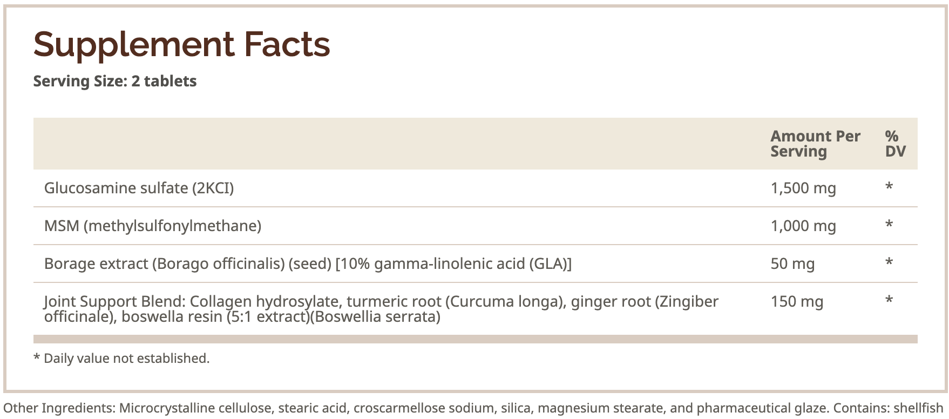Click the asterisk in the Joint Support Blend row
949x419 pixels.
(889, 300)
